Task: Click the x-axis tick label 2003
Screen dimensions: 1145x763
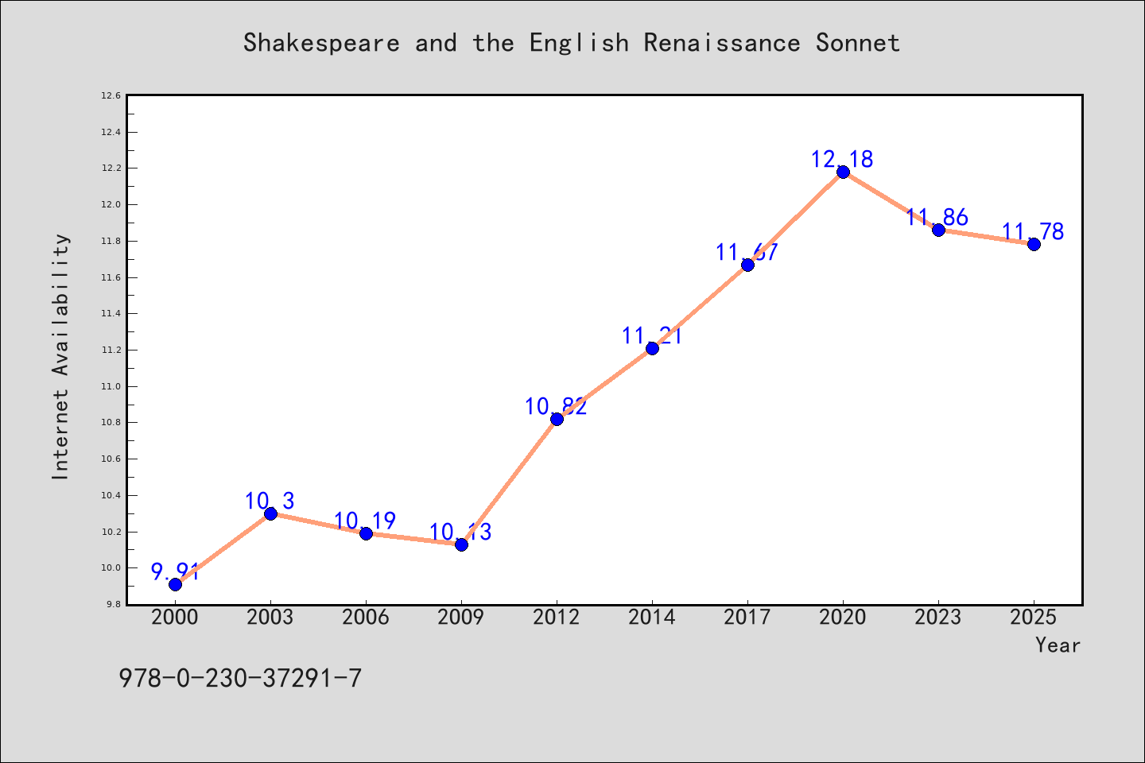Action: tap(270, 617)
